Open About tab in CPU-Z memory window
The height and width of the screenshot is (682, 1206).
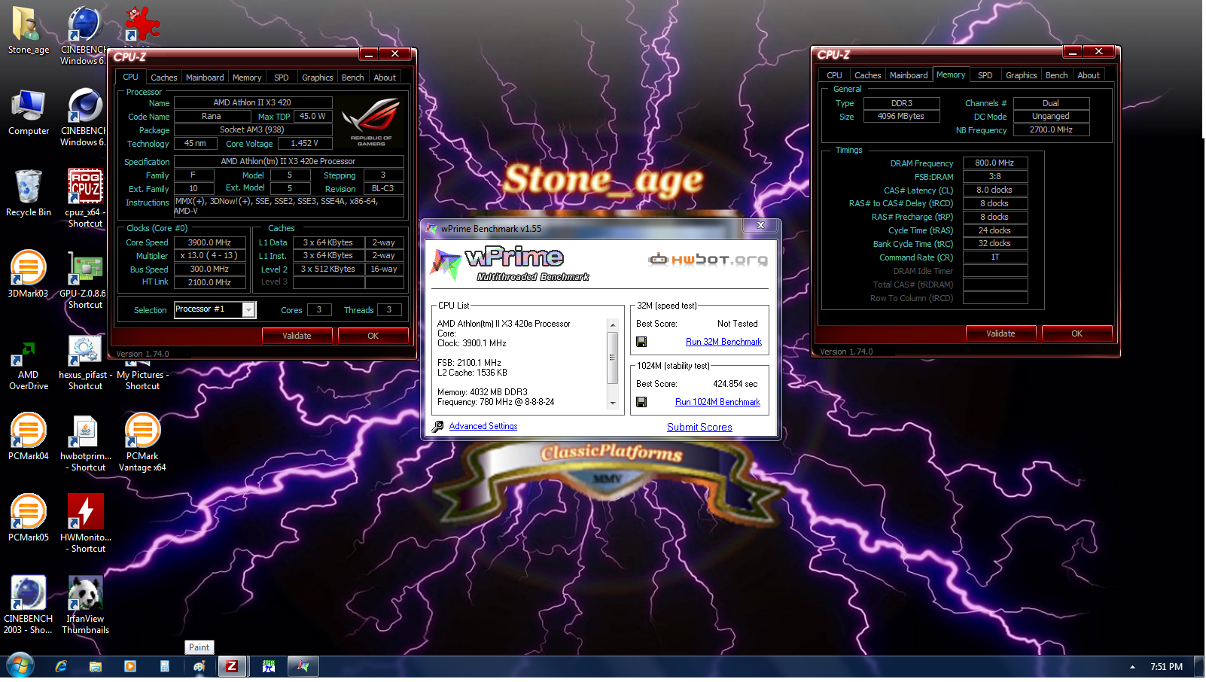coord(1088,75)
